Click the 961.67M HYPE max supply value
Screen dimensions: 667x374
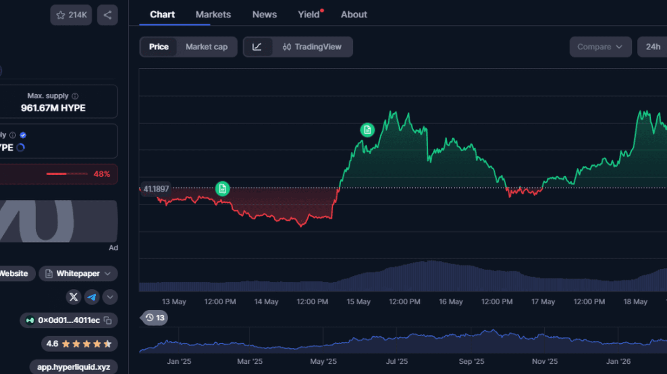coord(53,108)
